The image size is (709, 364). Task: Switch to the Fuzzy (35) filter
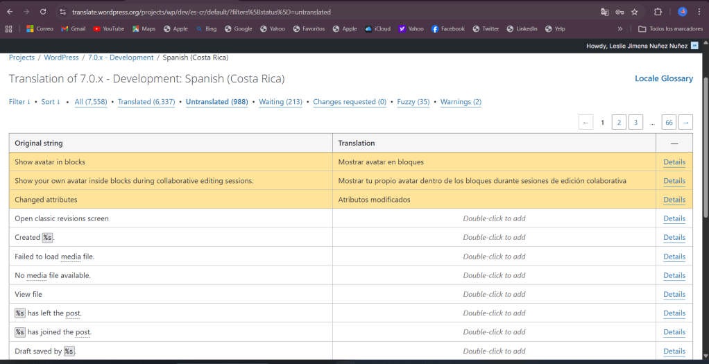pos(413,102)
